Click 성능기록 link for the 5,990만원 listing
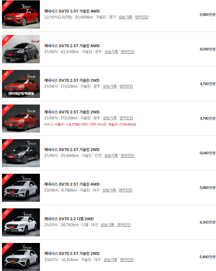 (x=125, y=17)
